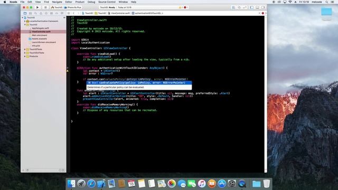Show the Assistant editor
338x190 pixels.
239,7
